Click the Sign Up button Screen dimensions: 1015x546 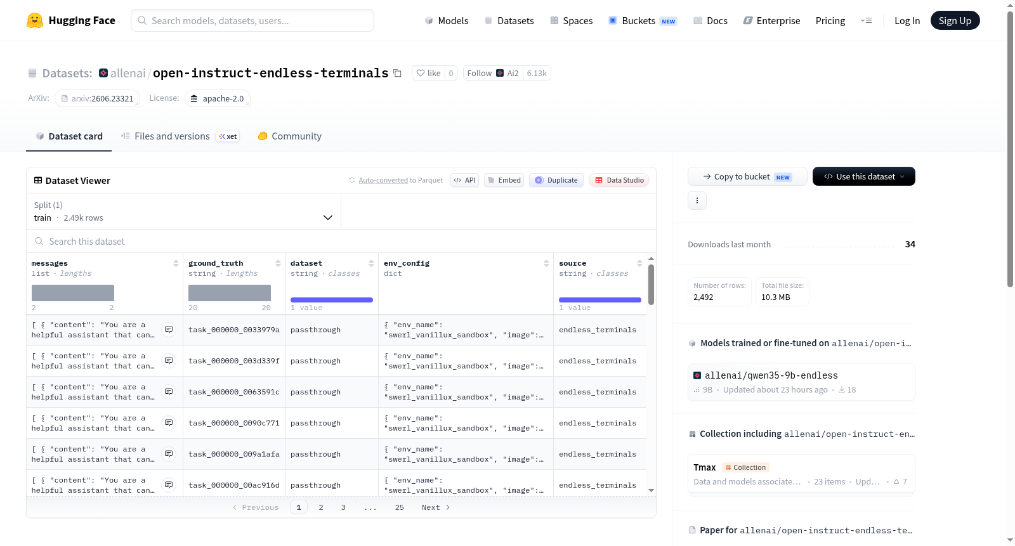(x=955, y=20)
